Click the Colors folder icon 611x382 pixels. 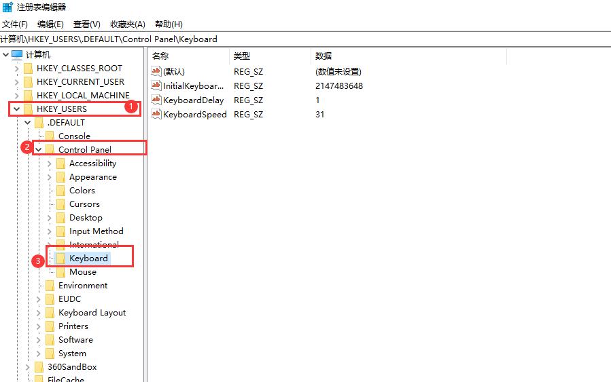60,191
